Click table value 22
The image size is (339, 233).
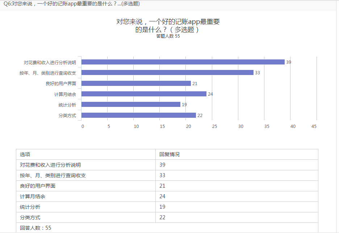(162, 217)
